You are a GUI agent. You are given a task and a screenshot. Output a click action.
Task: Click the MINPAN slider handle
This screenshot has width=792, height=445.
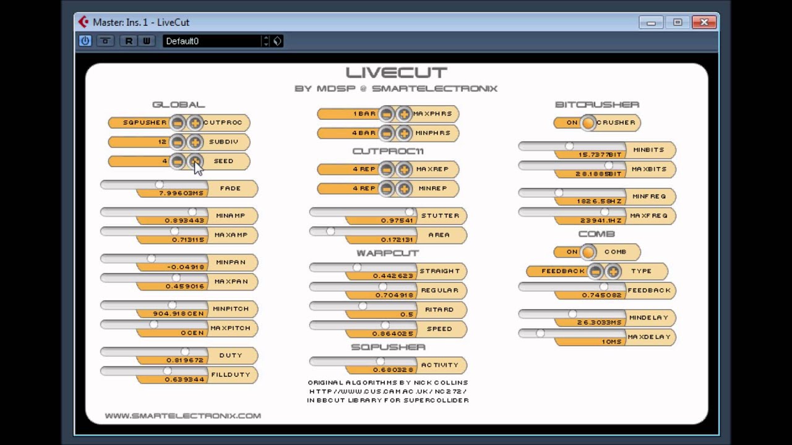pos(151,258)
